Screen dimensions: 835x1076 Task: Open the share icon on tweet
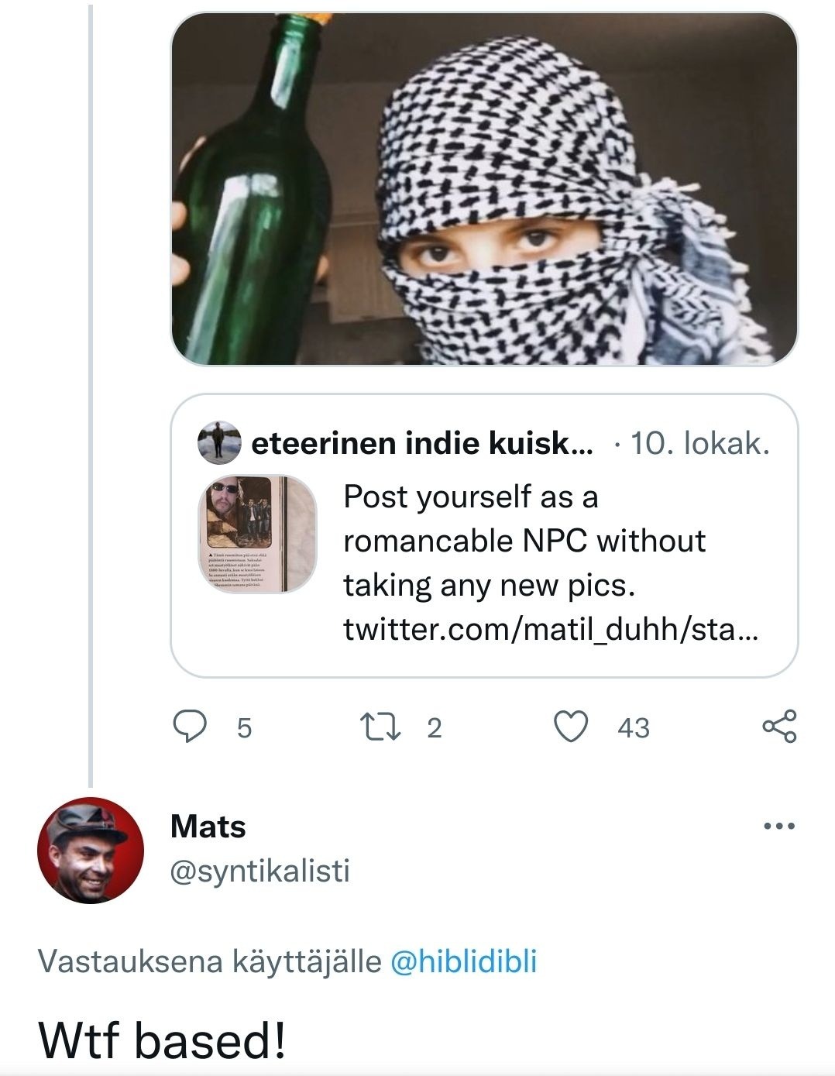pyautogui.click(x=778, y=727)
